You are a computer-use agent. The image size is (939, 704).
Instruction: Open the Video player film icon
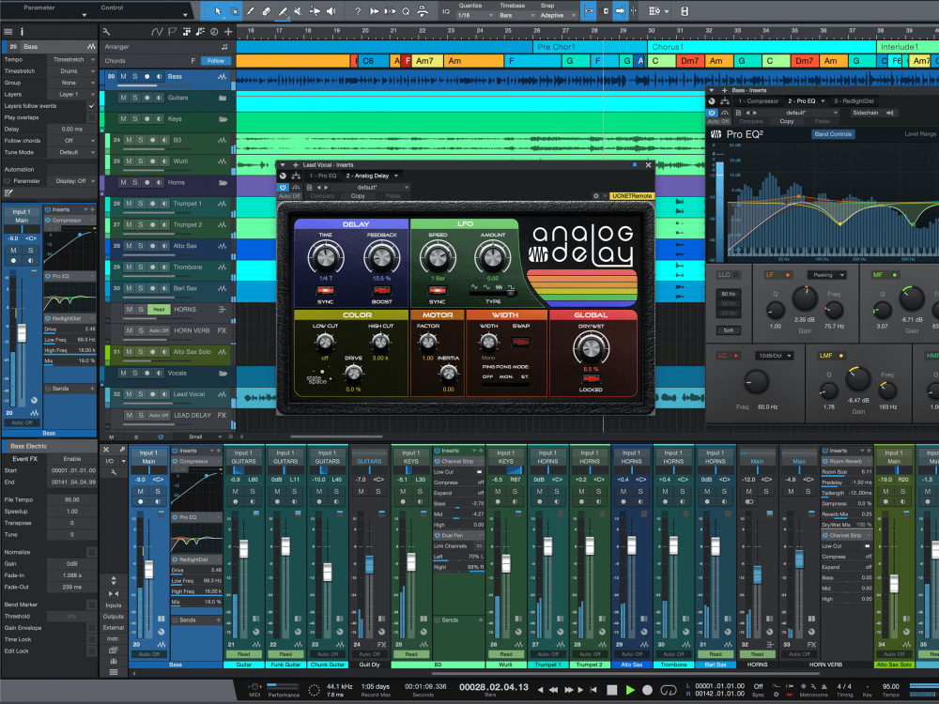[685, 10]
